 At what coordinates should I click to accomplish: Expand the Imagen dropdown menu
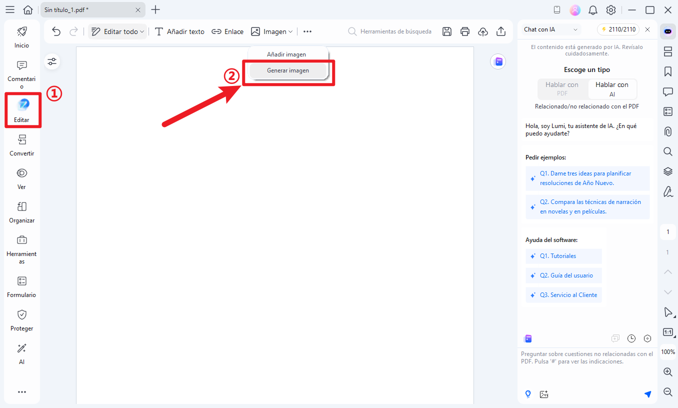pyautogui.click(x=272, y=31)
